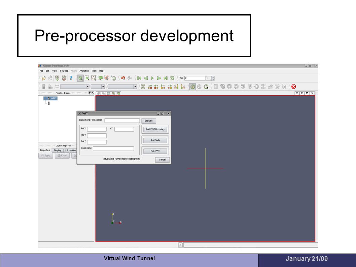Click the Connect to server icon
Image resolution: width=356 pixels, height=267 pixels.
tap(57, 78)
